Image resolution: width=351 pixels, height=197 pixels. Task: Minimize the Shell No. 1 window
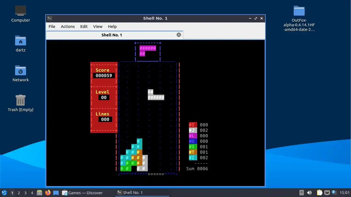250,18
